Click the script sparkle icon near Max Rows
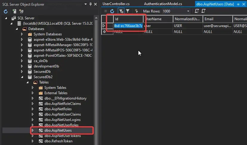The width and height of the screenshot is (247, 145). [136, 11]
